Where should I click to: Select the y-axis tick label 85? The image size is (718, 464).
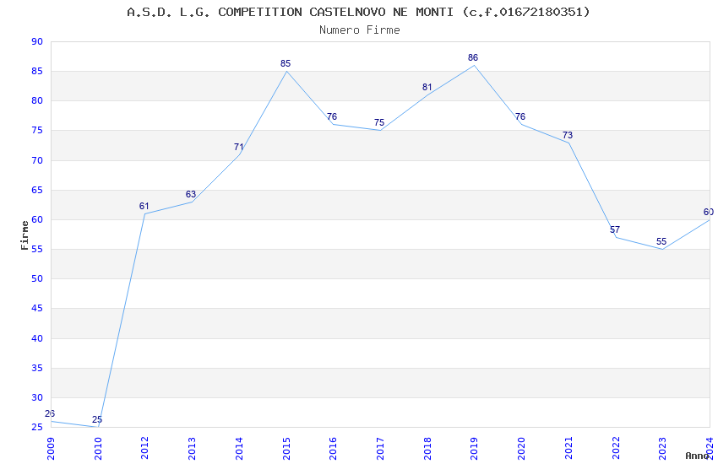(37, 72)
